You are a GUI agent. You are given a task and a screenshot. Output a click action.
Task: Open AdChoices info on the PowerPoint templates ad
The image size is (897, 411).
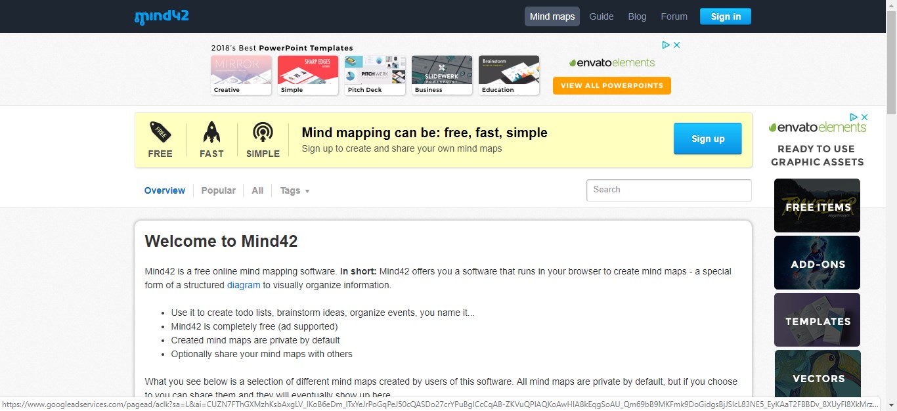coord(666,45)
